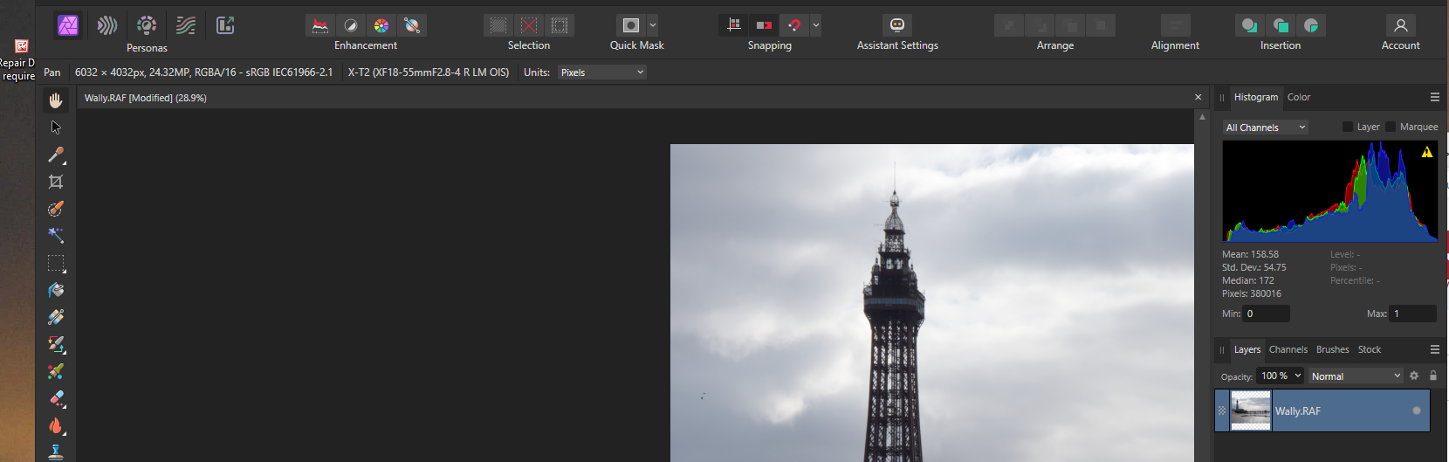Click the histogram Min input field
Screen dimensions: 1449x462
click(x=1266, y=314)
